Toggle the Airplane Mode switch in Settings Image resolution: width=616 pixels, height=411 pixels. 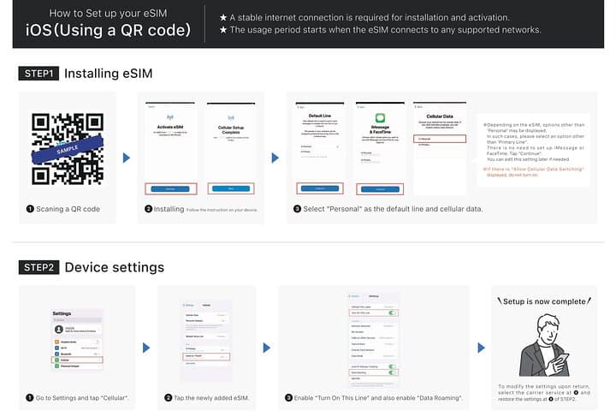[x=97, y=342]
